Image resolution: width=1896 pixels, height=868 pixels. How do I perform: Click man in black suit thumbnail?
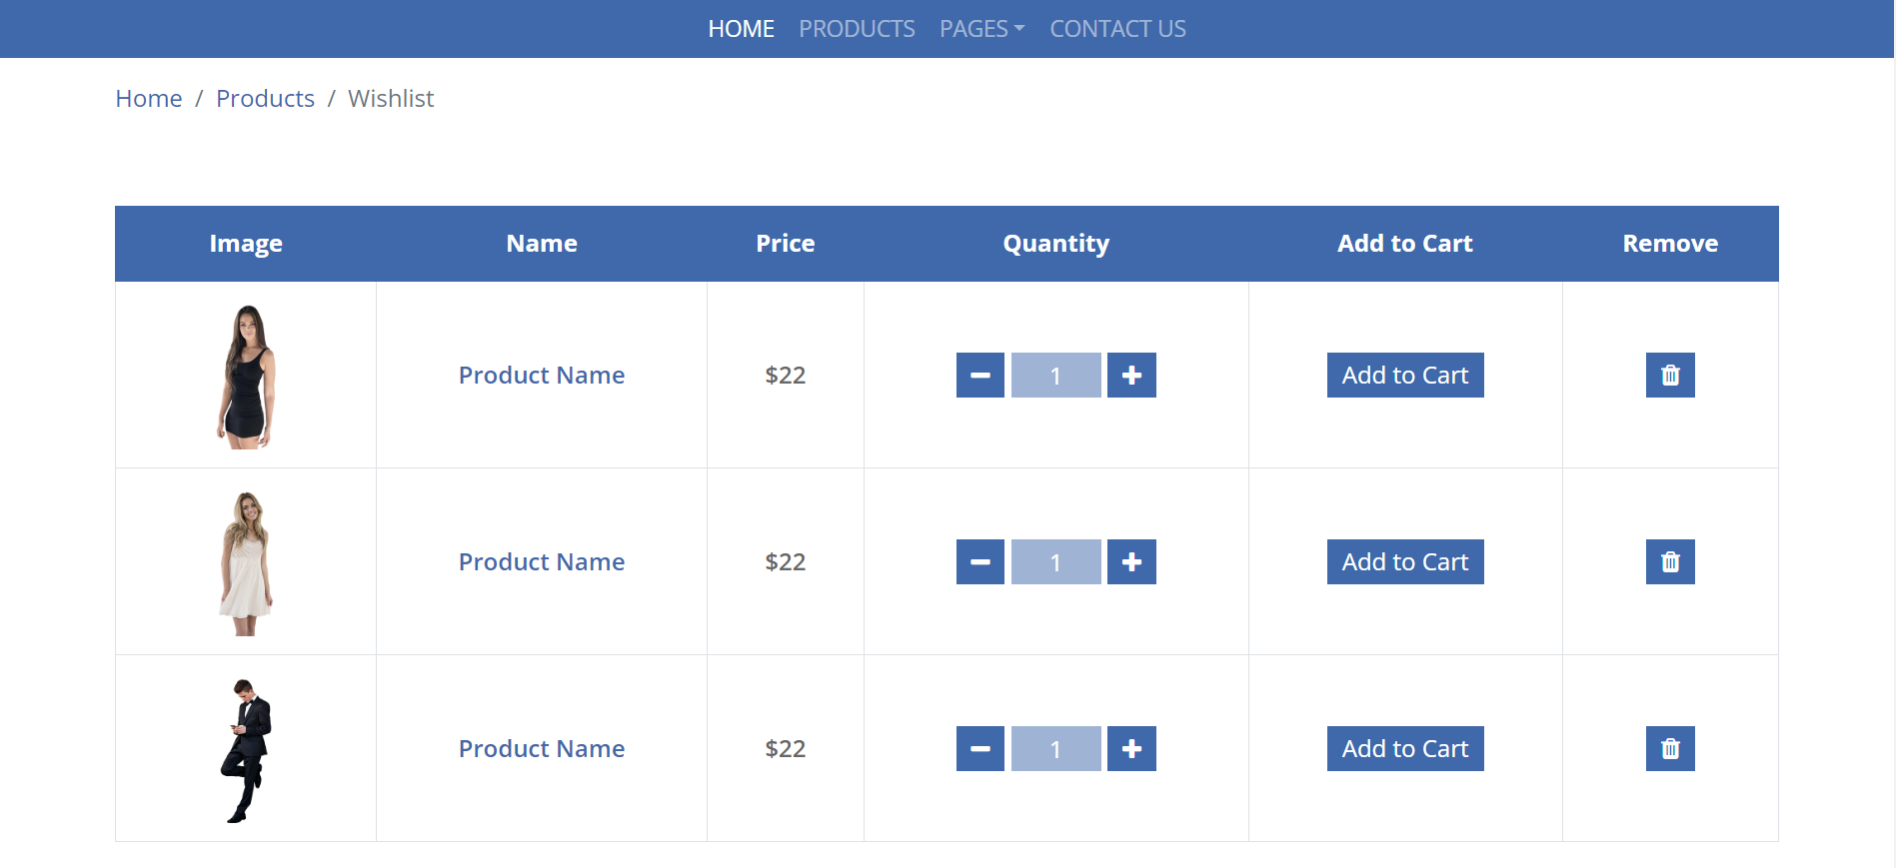[x=246, y=750]
